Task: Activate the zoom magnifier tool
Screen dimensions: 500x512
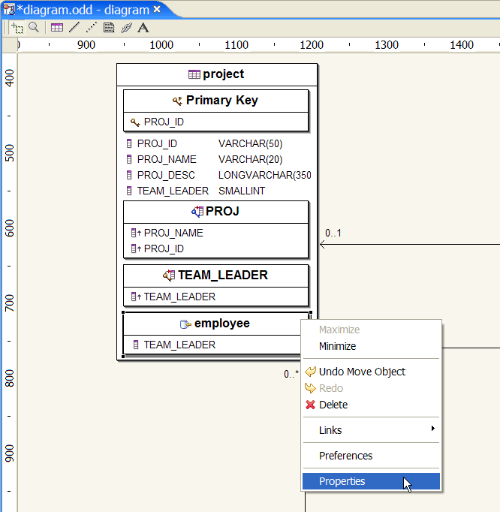Action: click(34, 28)
